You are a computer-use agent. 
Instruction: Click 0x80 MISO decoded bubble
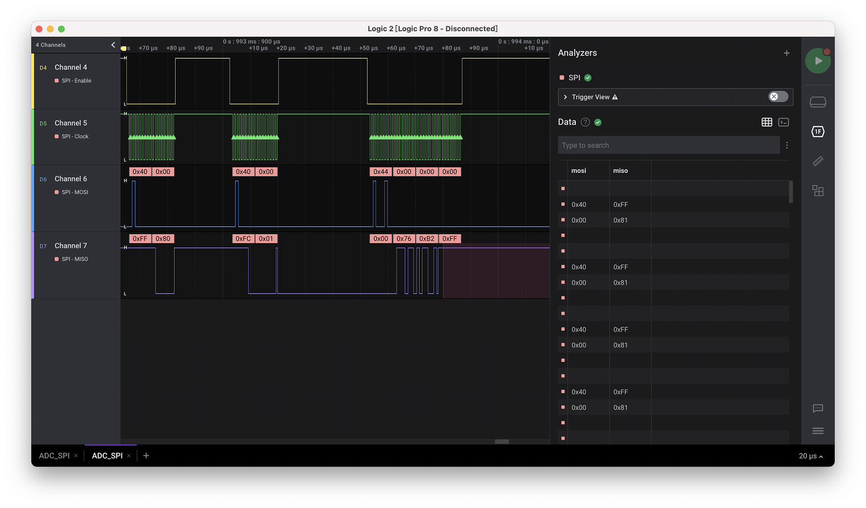point(163,239)
